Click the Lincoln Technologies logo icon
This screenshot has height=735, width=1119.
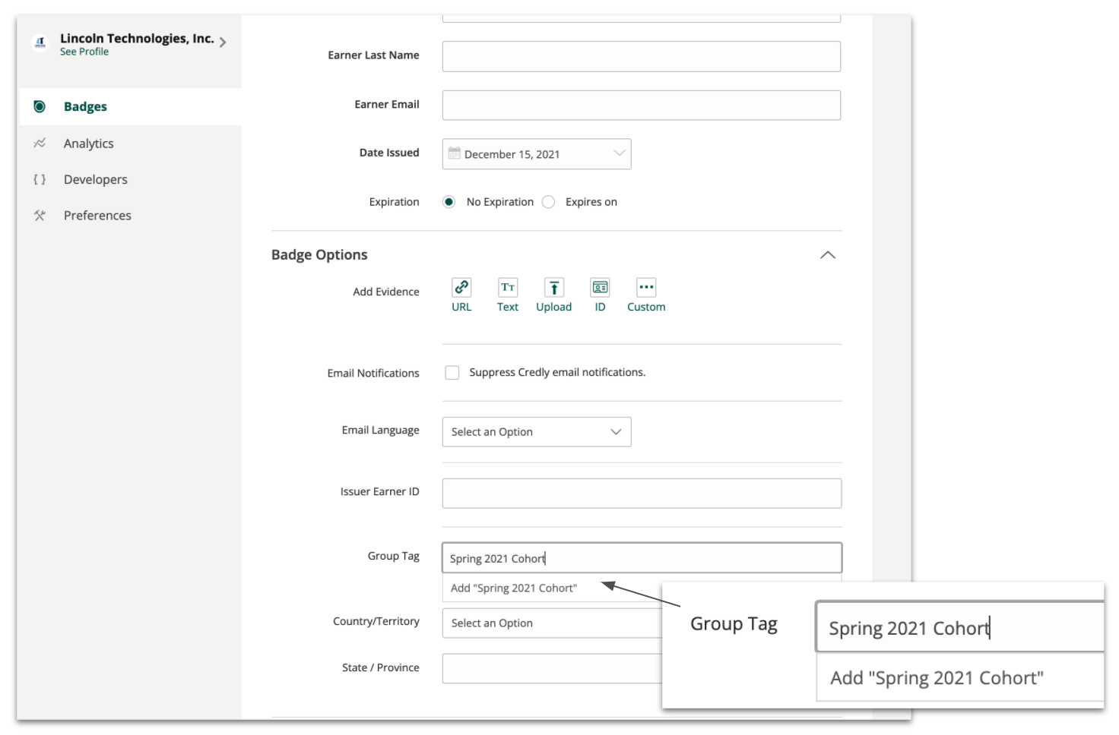tap(40, 43)
